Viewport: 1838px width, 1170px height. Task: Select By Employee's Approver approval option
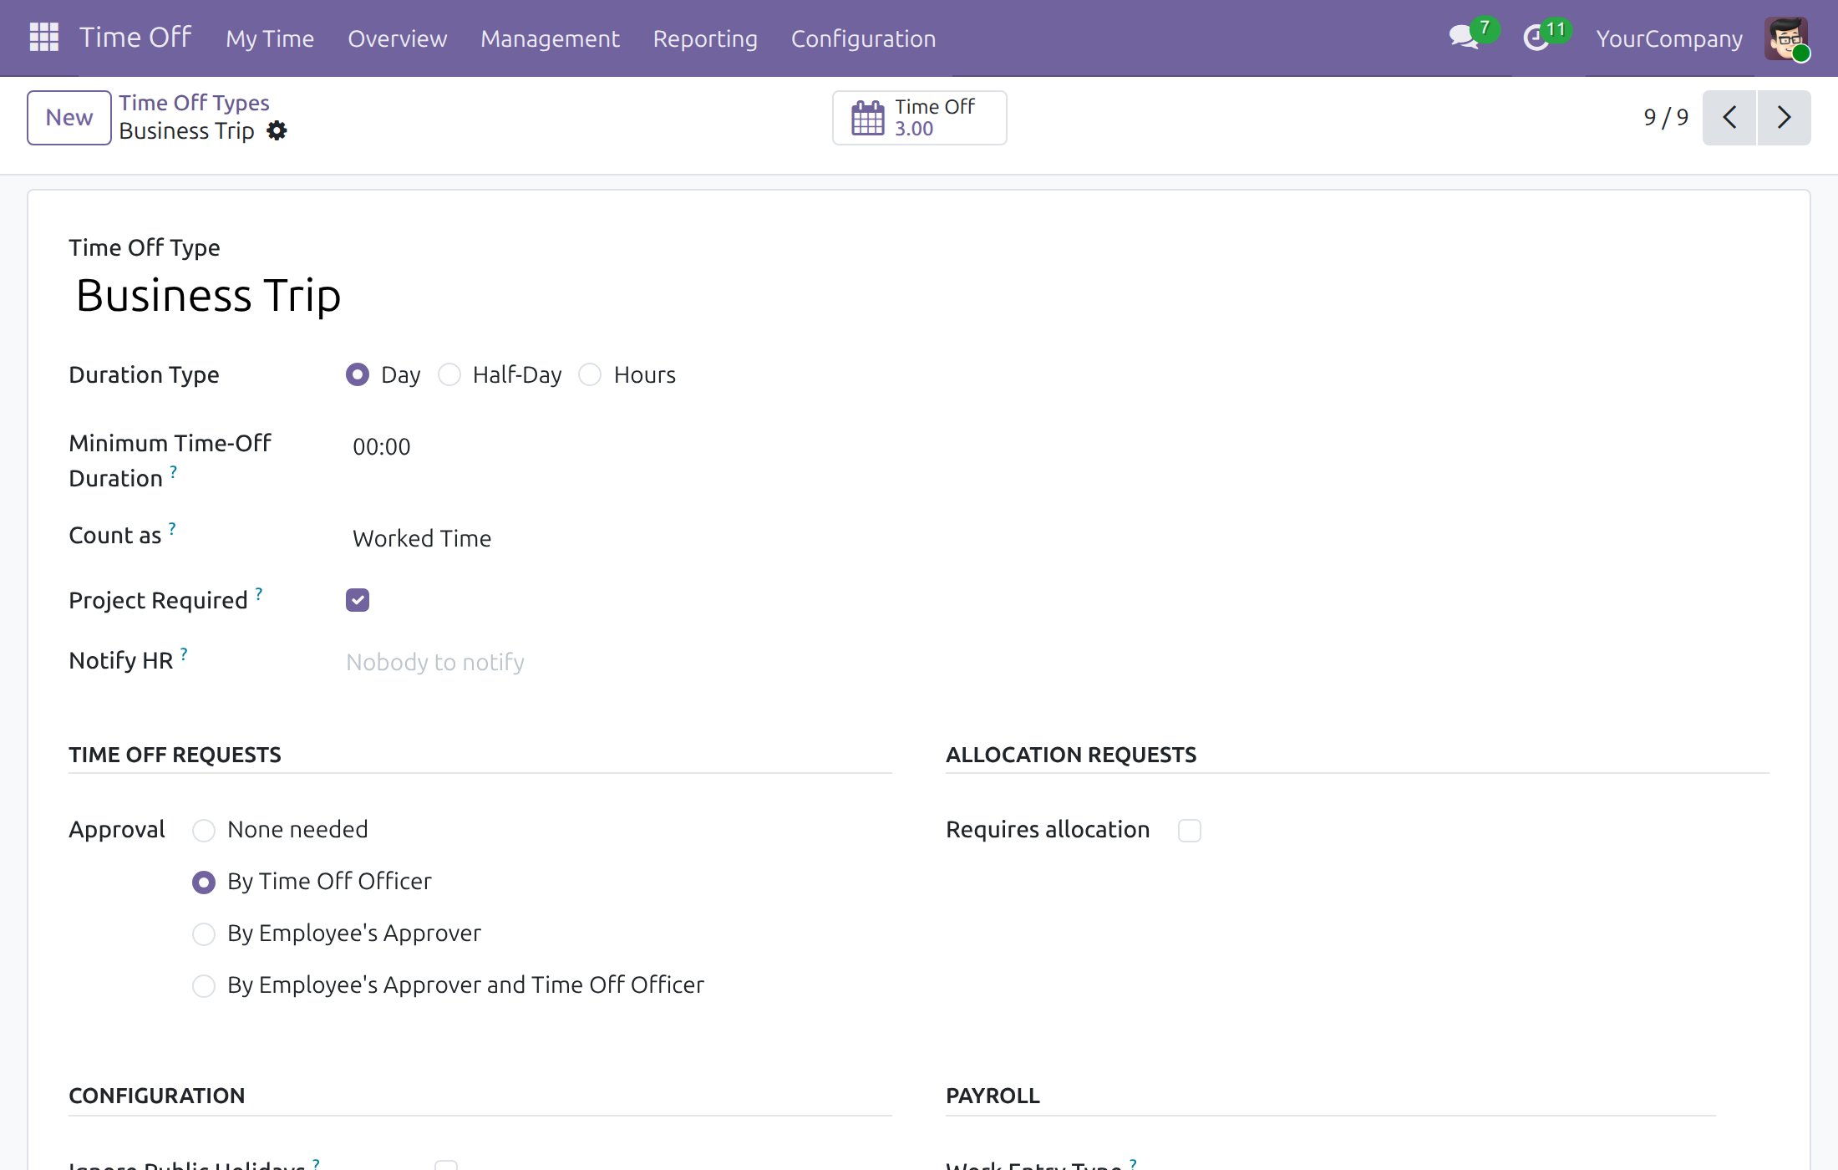(204, 933)
